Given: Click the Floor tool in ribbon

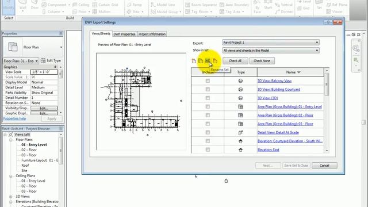Looking at the screenshot, I should click(x=81, y=11).
